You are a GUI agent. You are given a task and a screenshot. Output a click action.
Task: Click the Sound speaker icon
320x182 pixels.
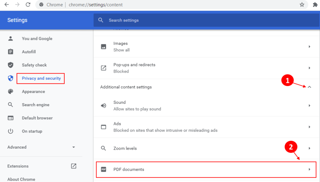tap(103, 105)
